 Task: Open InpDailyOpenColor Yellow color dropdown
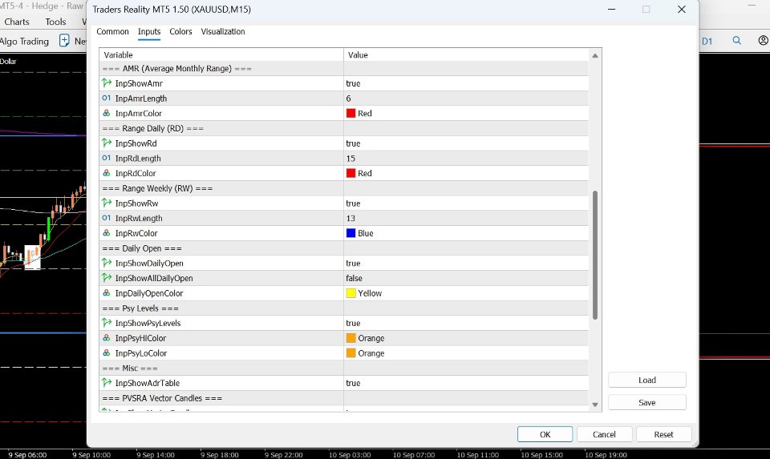(466, 292)
